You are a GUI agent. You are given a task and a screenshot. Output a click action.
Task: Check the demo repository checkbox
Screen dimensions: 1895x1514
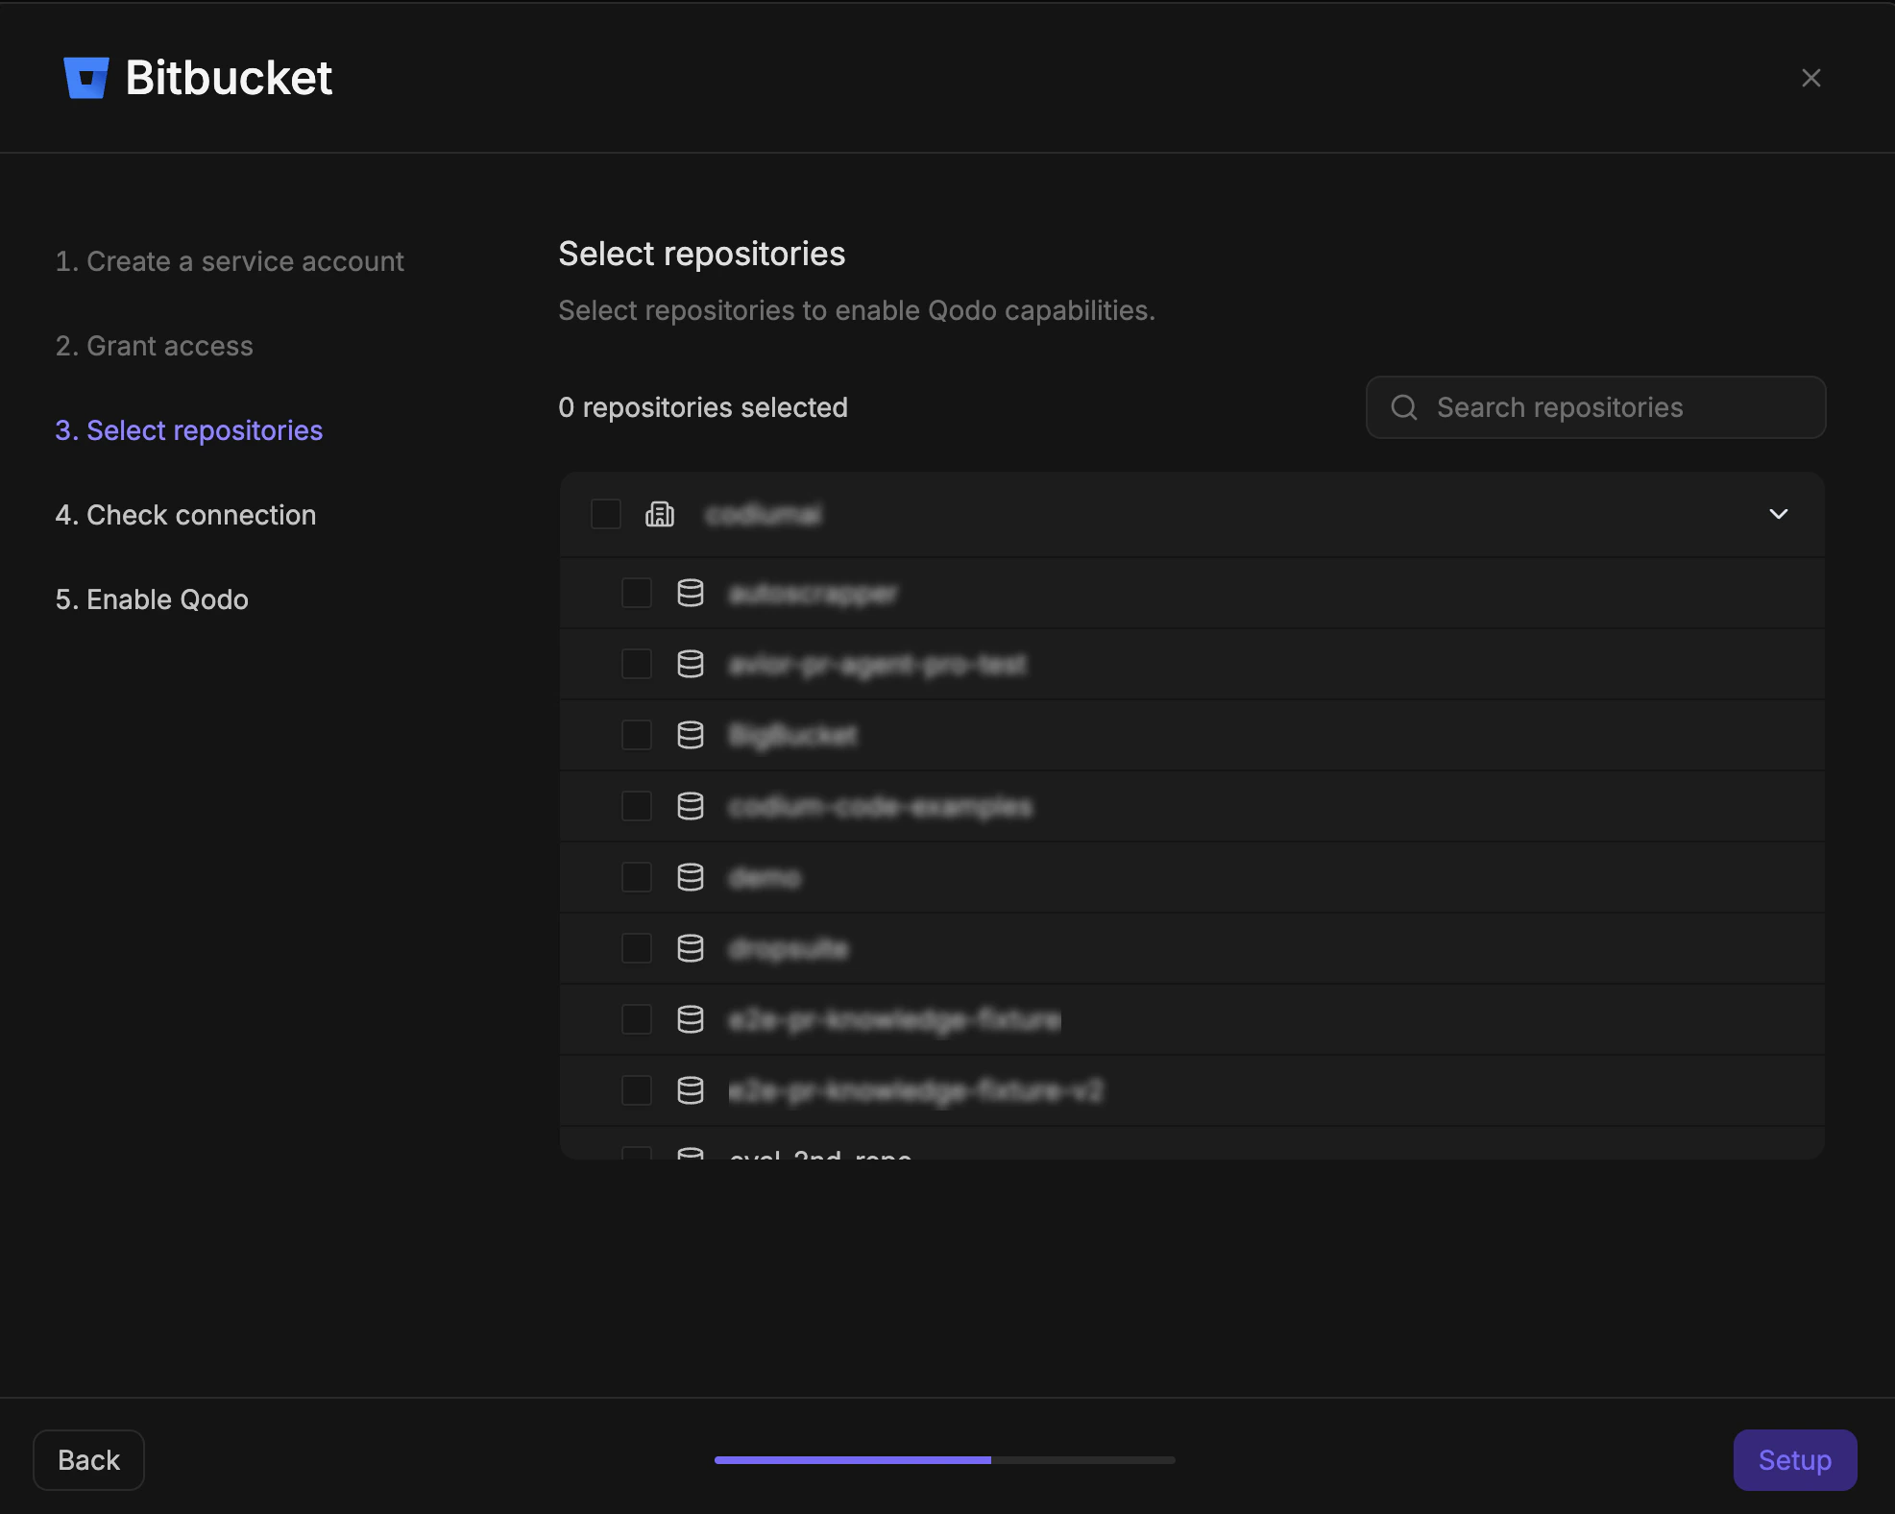pos(636,876)
